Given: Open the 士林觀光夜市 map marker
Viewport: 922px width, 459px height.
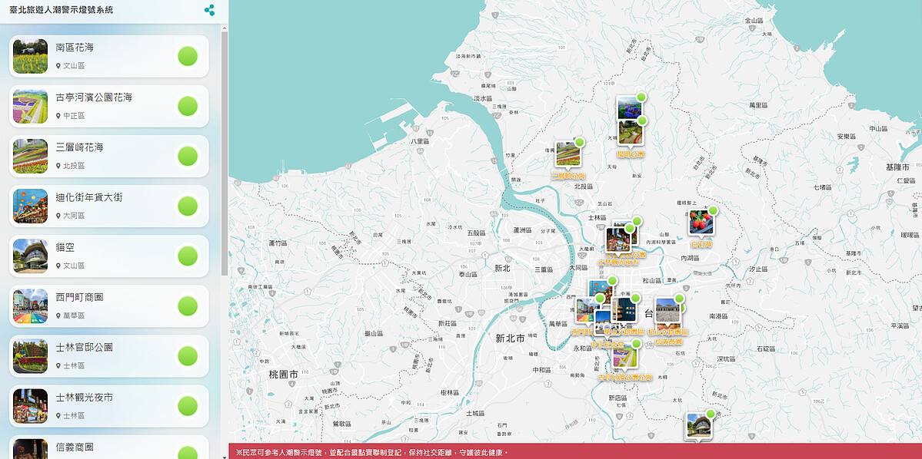Looking at the screenshot, I should pyautogui.click(x=617, y=239).
